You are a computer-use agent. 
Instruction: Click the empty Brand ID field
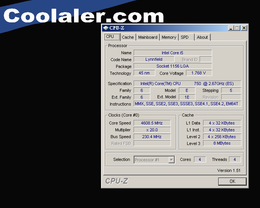(206, 59)
